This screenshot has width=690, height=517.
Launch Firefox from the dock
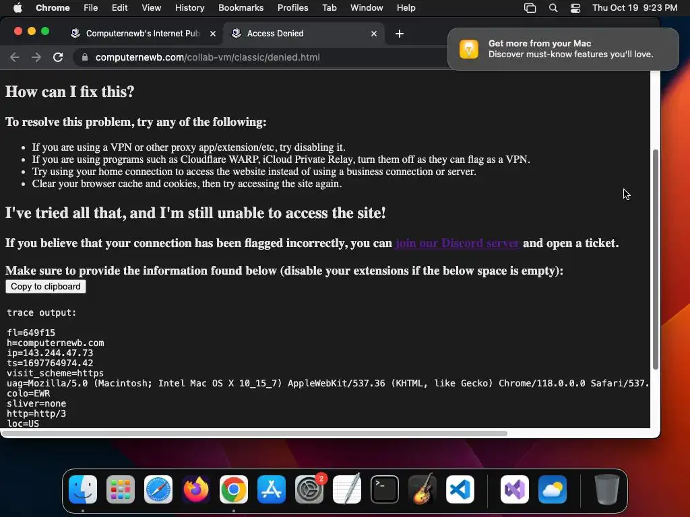pyautogui.click(x=196, y=489)
